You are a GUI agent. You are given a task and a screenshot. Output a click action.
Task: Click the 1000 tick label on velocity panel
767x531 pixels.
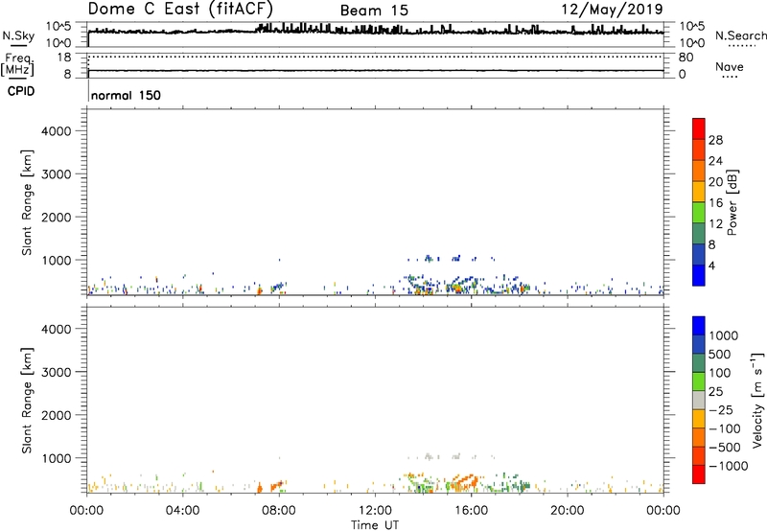(57, 458)
